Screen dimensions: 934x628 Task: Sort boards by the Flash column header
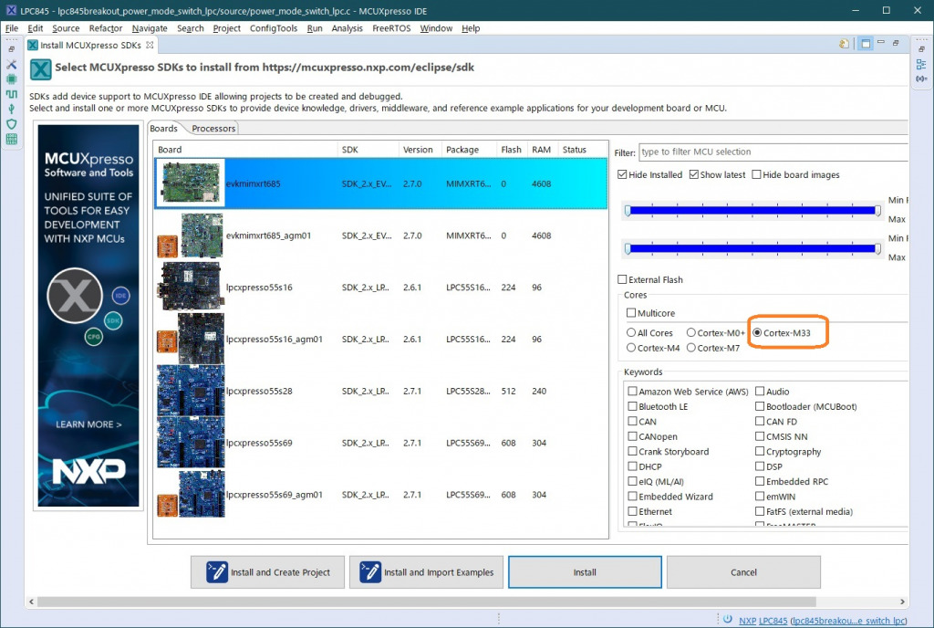point(511,150)
